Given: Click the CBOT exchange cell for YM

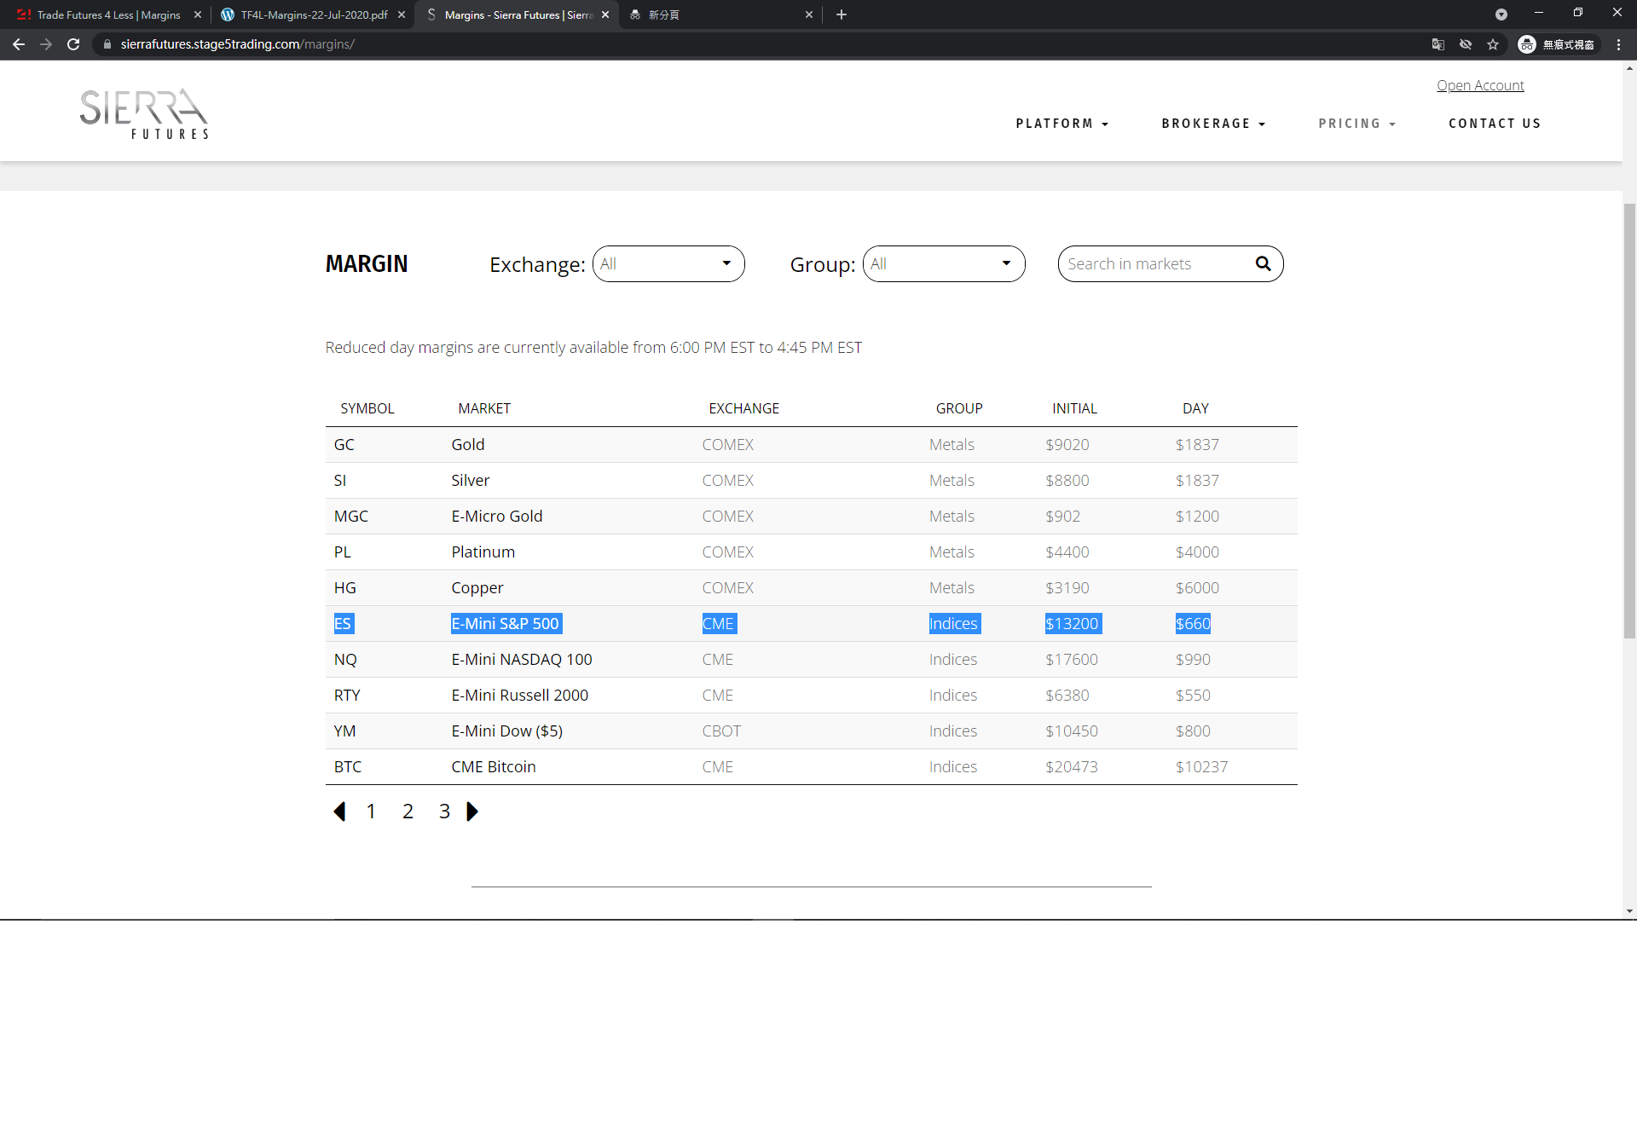Looking at the screenshot, I should click(721, 731).
